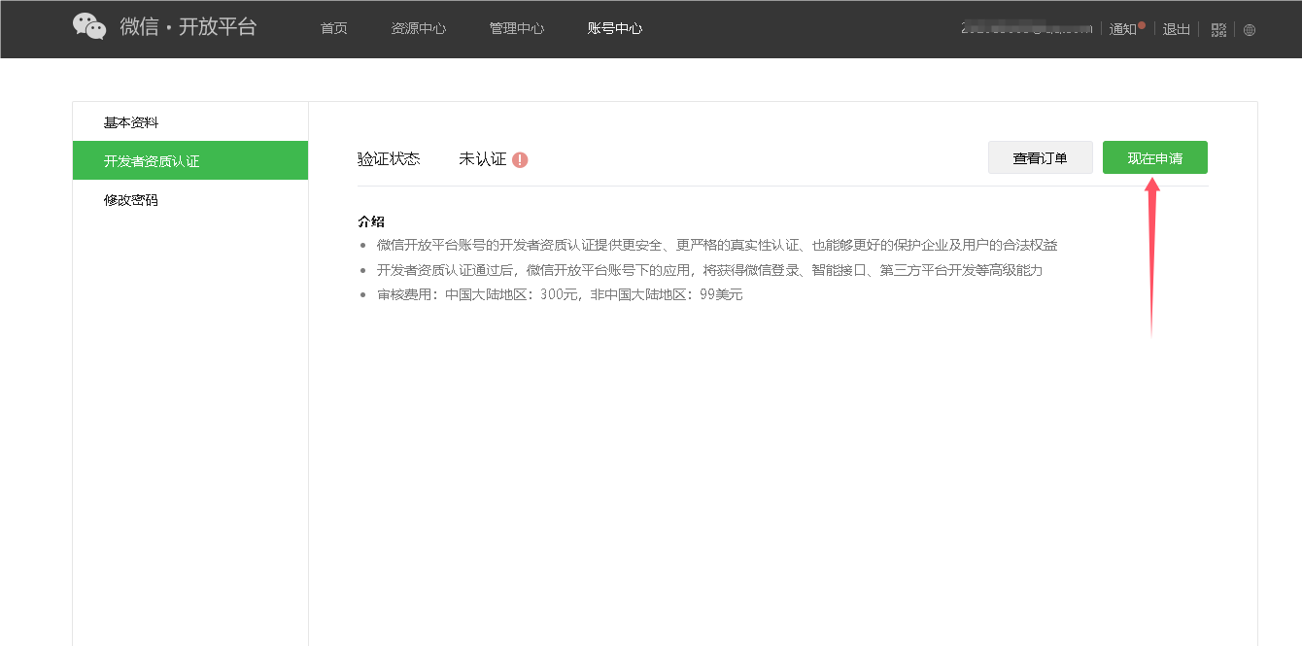
Task: Click the green 现在申请 button
Action: (x=1155, y=157)
